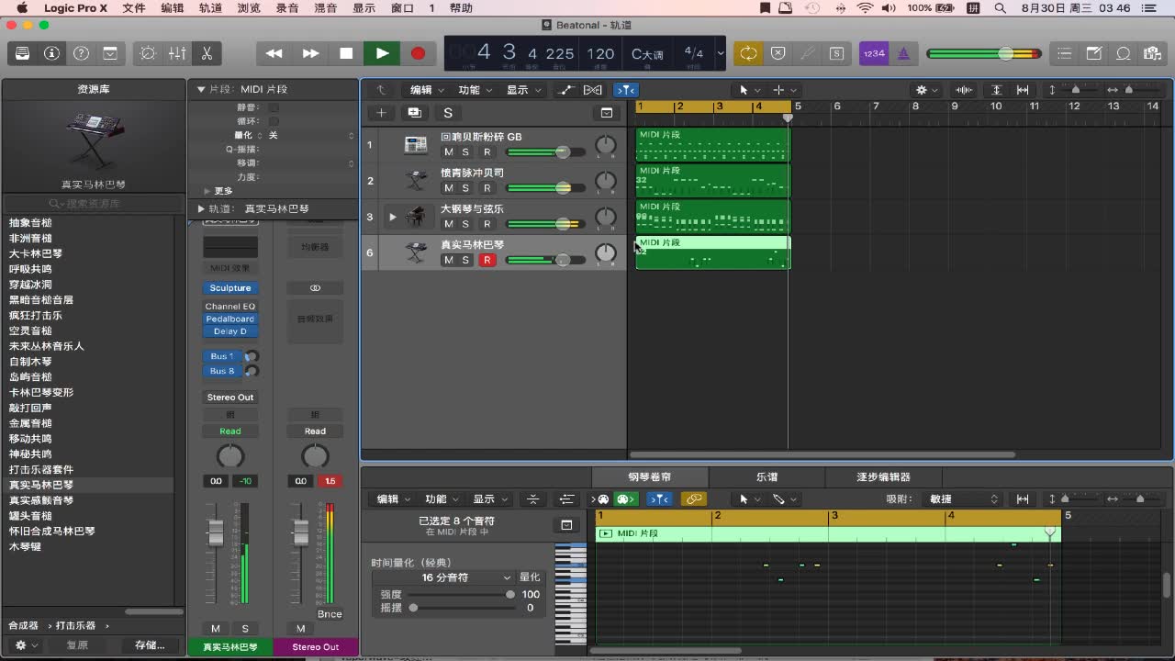Open the Library panel button in the toolbar
Viewport: 1175px width, 661px height.
click(x=22, y=53)
